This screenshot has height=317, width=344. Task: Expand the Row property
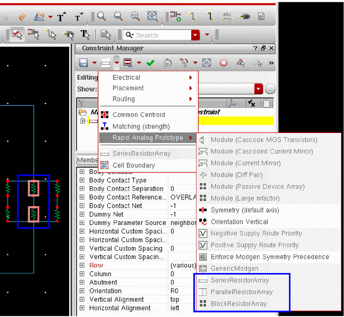coord(82,265)
